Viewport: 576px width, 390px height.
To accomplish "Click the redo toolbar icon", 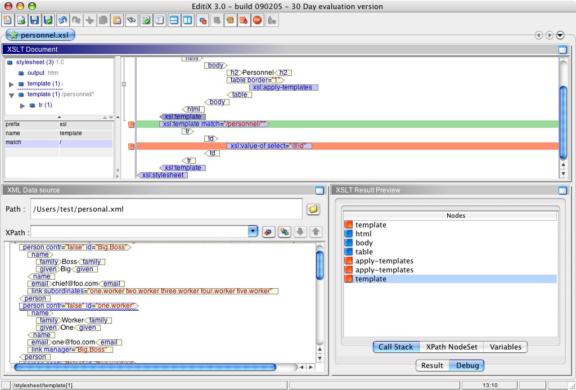I will pyautogui.click(x=76, y=20).
